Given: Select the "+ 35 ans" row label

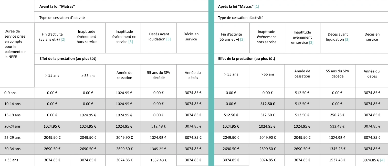Looking at the screenshot, I should click(11, 160).
